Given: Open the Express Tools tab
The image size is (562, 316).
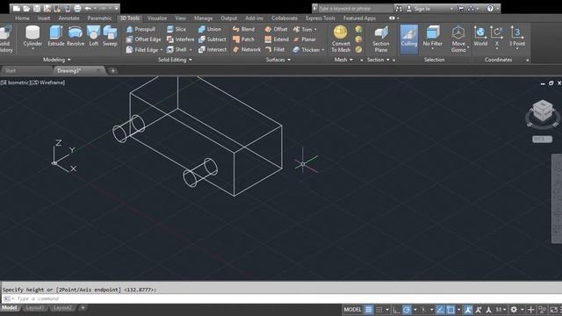Looking at the screenshot, I should point(320,18).
